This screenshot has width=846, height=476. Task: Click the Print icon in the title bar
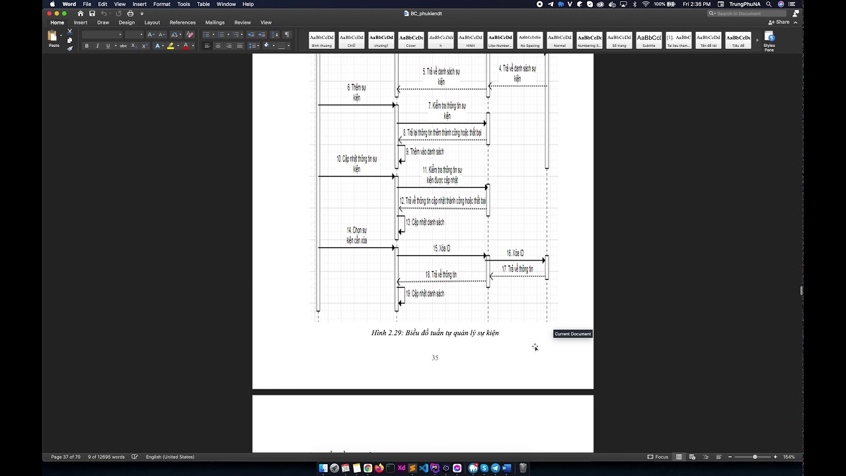point(130,13)
